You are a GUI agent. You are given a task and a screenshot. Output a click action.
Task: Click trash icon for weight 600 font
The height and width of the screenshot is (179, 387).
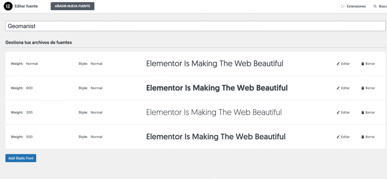(362, 88)
